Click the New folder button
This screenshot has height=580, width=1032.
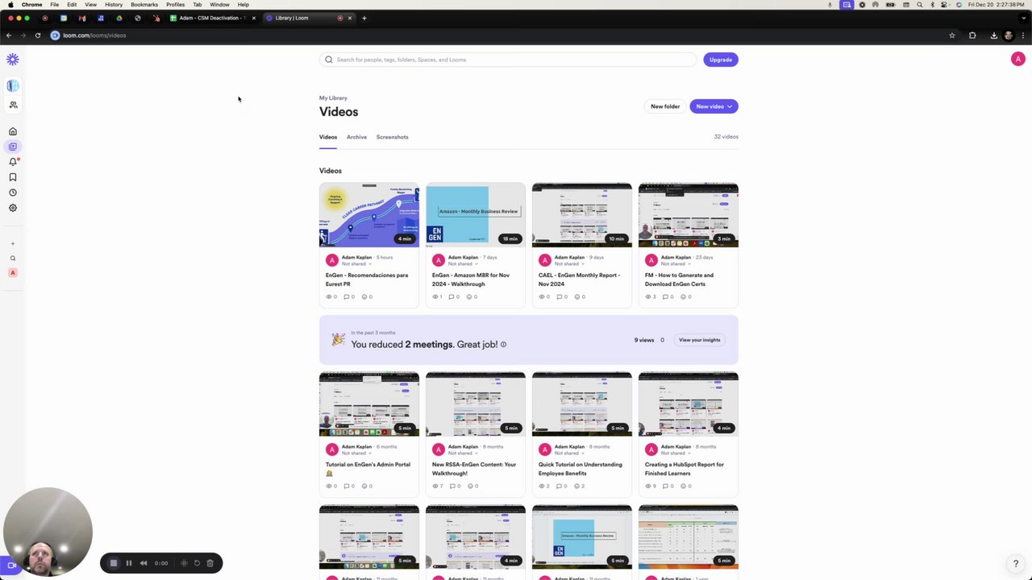coord(665,106)
